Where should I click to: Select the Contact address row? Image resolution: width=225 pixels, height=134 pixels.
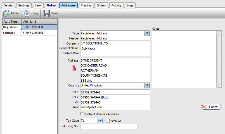point(30,33)
